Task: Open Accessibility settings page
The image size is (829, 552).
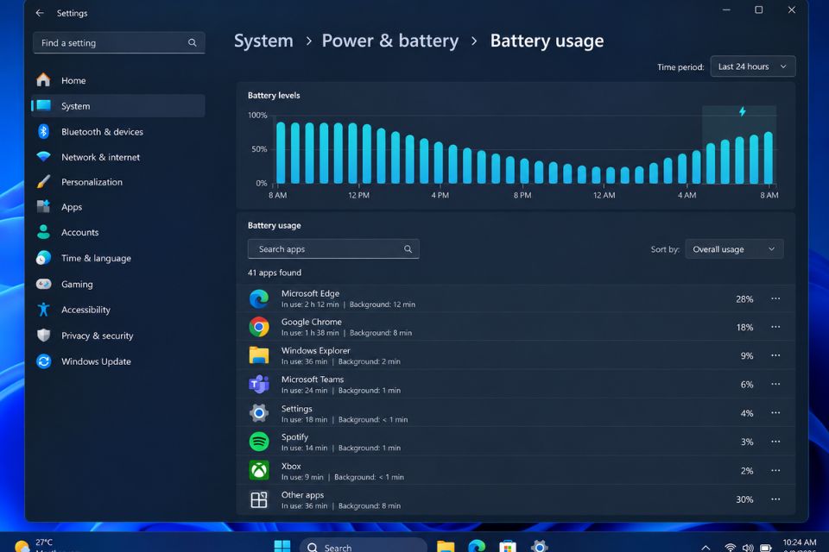Action: click(118, 310)
